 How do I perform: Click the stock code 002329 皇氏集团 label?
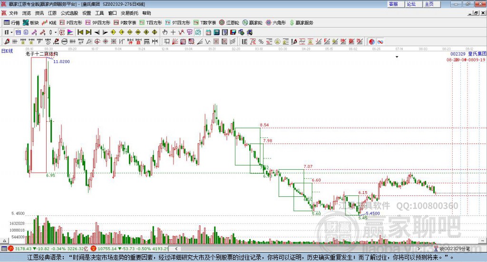point(468,54)
